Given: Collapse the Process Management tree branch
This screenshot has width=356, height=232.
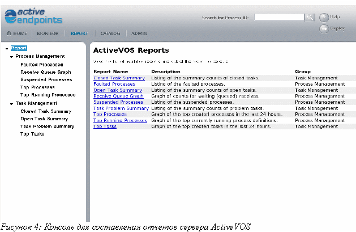Looking at the screenshot, I should coord(12,57).
